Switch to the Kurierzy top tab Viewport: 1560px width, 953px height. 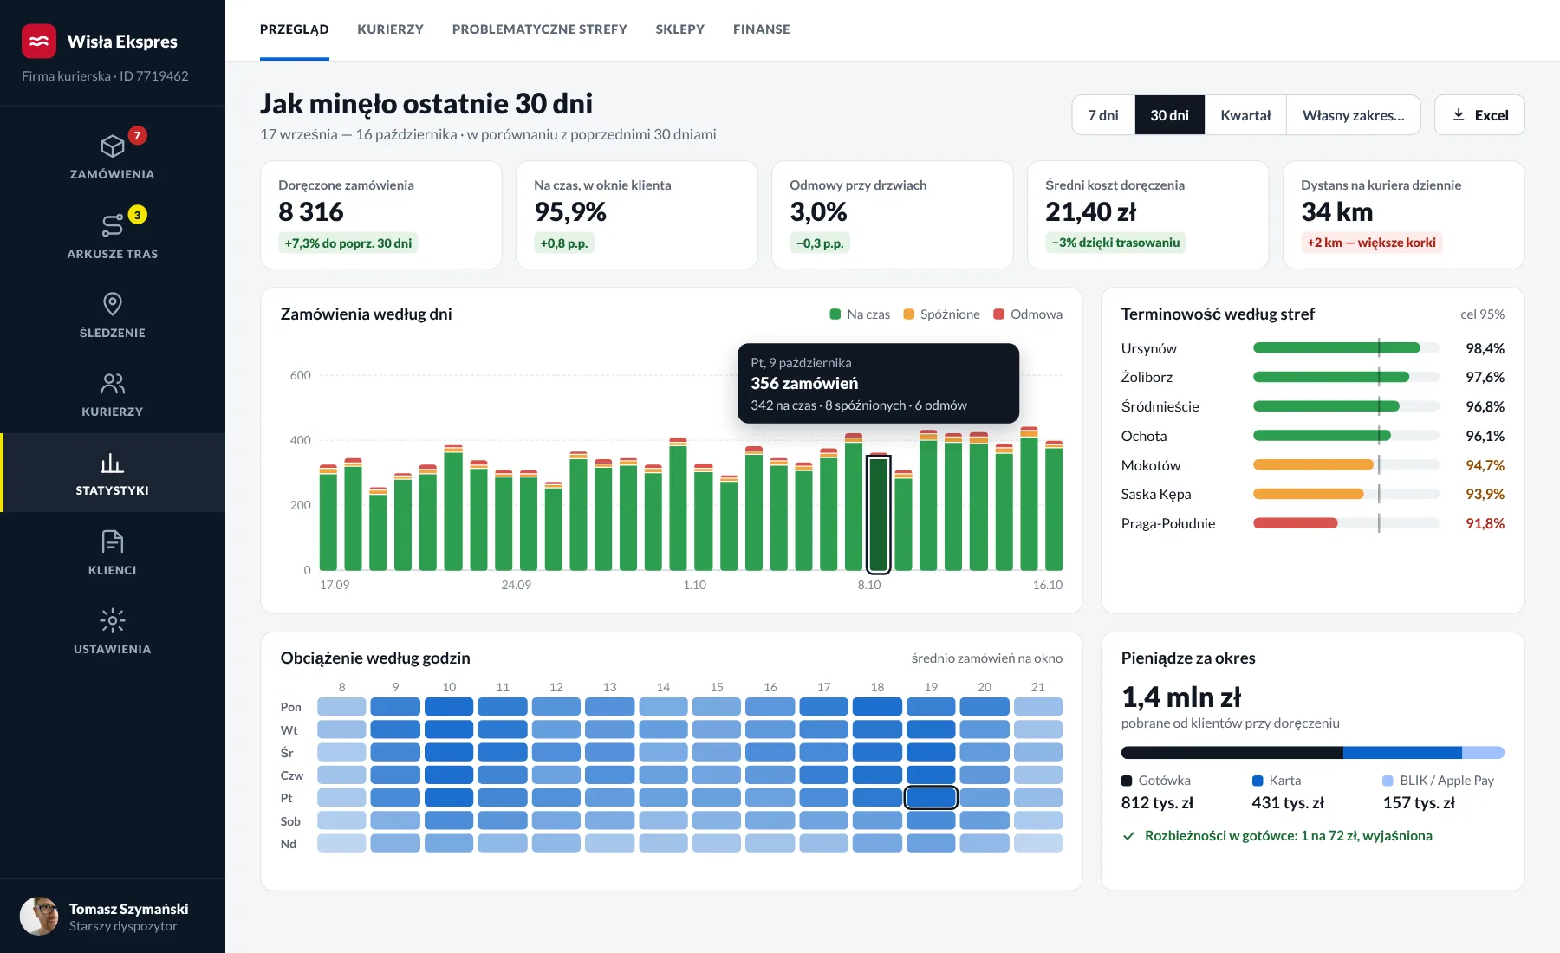pos(391,29)
